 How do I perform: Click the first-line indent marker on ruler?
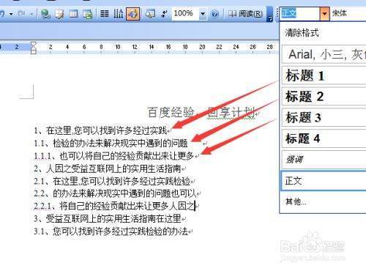coord(34,44)
